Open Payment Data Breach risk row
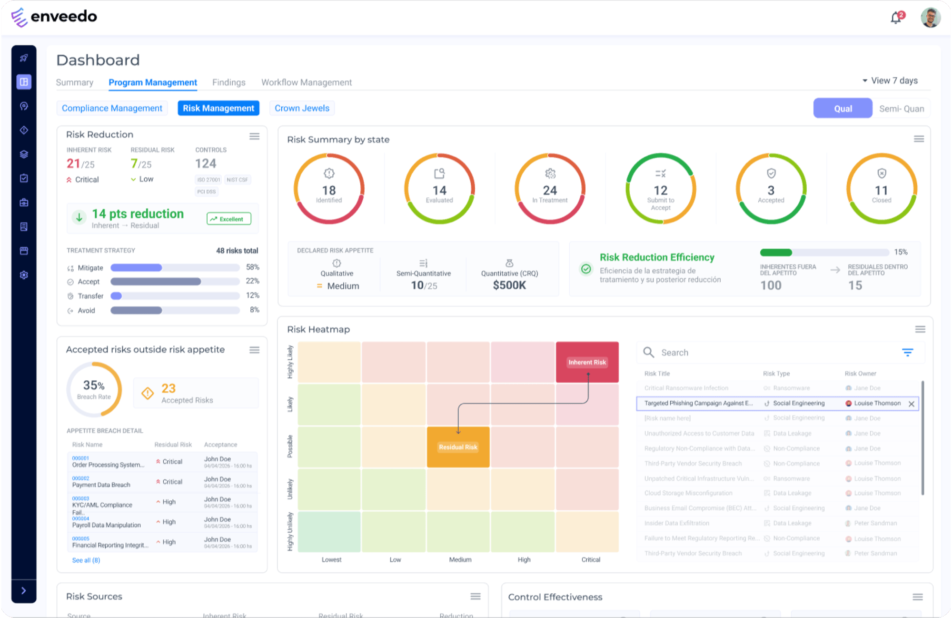 162,482
